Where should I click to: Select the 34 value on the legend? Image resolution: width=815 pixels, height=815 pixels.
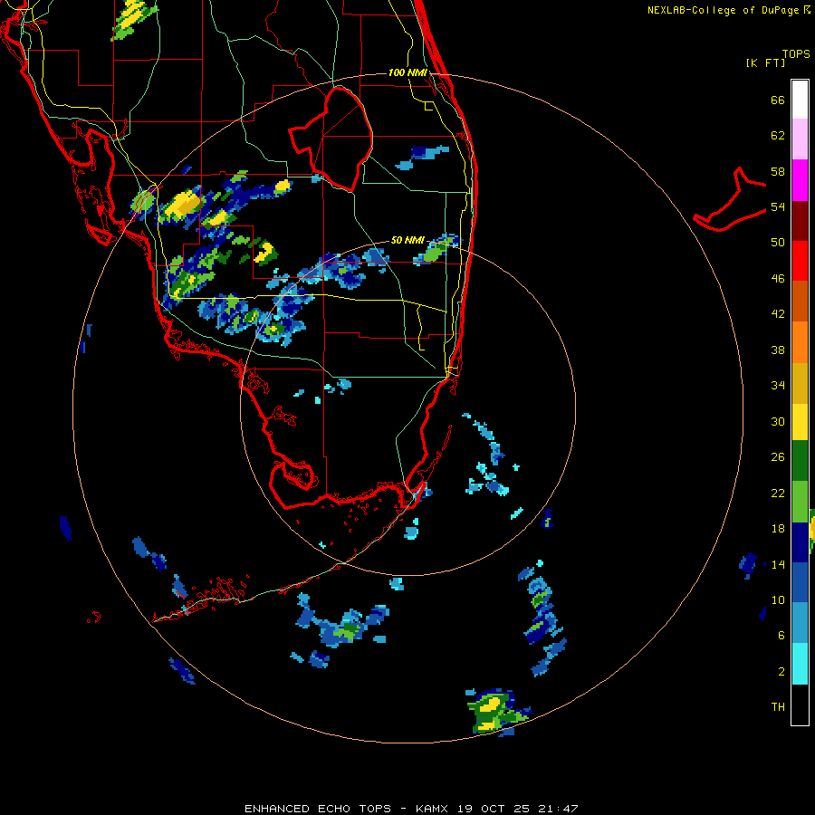coord(778,386)
